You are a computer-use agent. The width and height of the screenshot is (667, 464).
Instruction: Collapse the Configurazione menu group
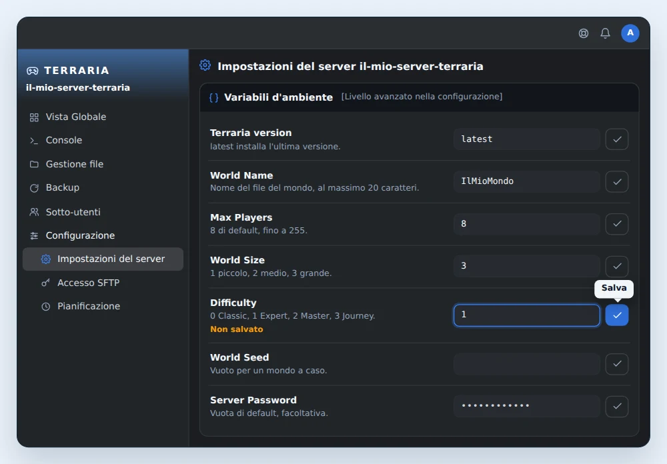tap(103, 235)
